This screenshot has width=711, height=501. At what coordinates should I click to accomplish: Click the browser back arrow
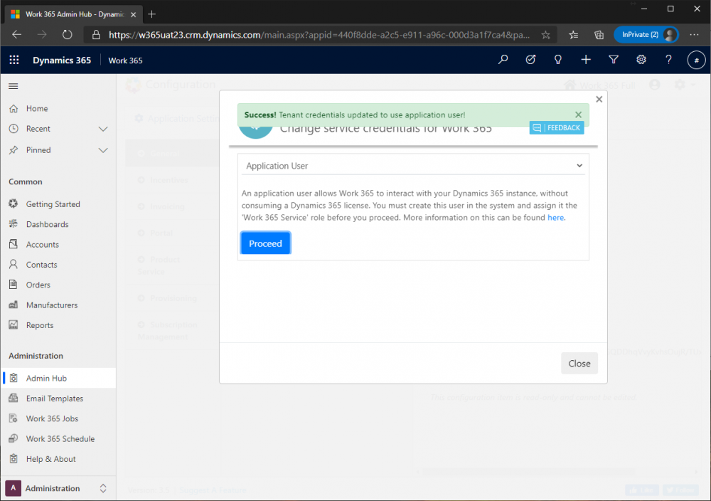coord(17,34)
